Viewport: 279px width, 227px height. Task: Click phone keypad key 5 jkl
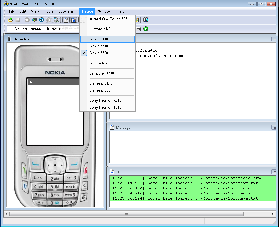pyautogui.click(x=55, y=187)
